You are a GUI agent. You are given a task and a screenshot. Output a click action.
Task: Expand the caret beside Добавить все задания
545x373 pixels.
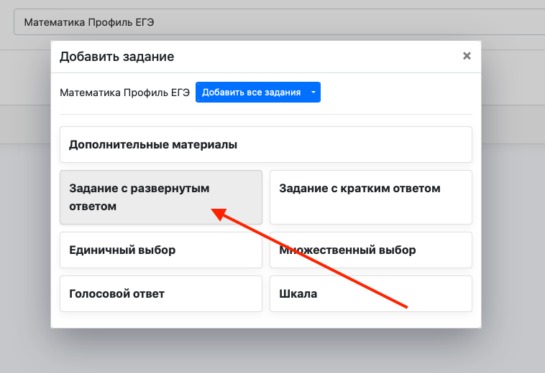tap(313, 93)
